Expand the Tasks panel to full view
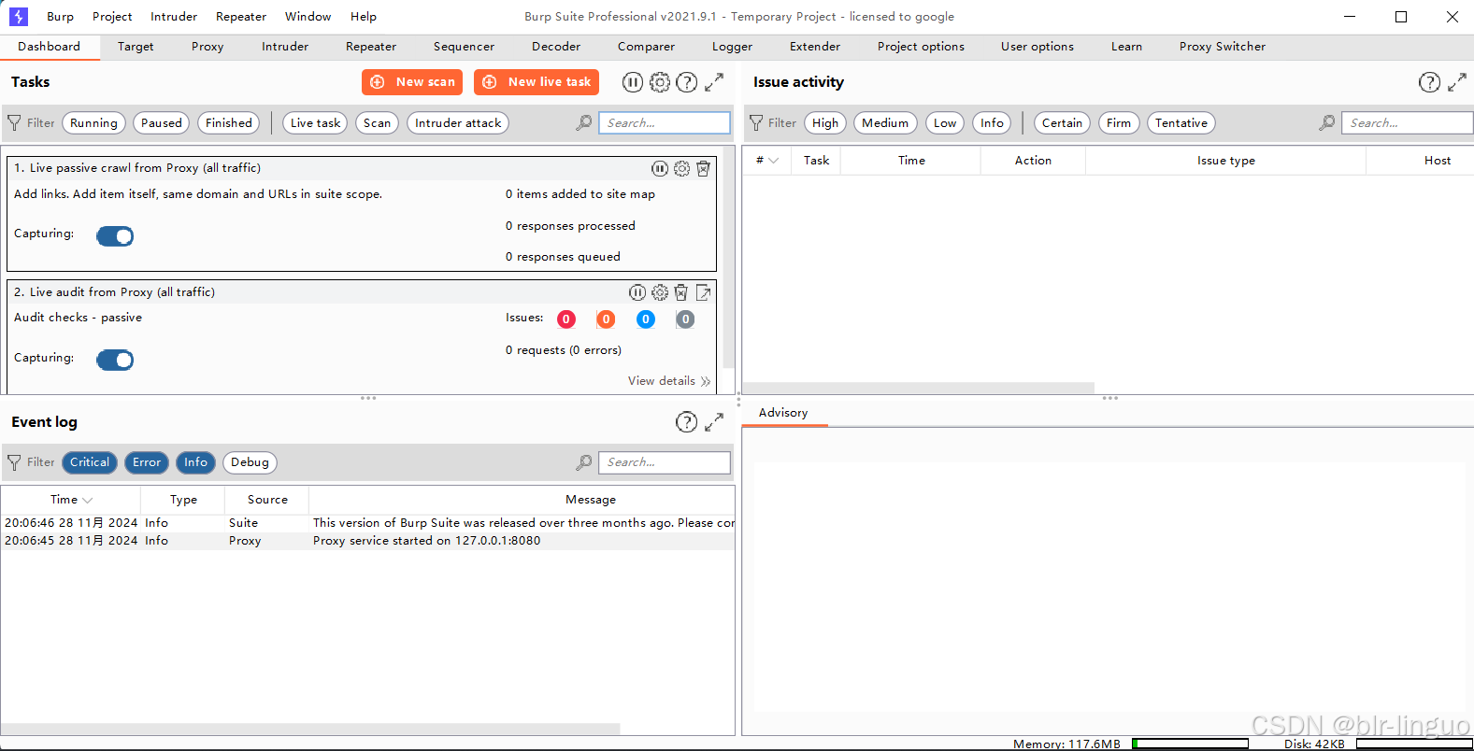The width and height of the screenshot is (1474, 751). [x=714, y=82]
